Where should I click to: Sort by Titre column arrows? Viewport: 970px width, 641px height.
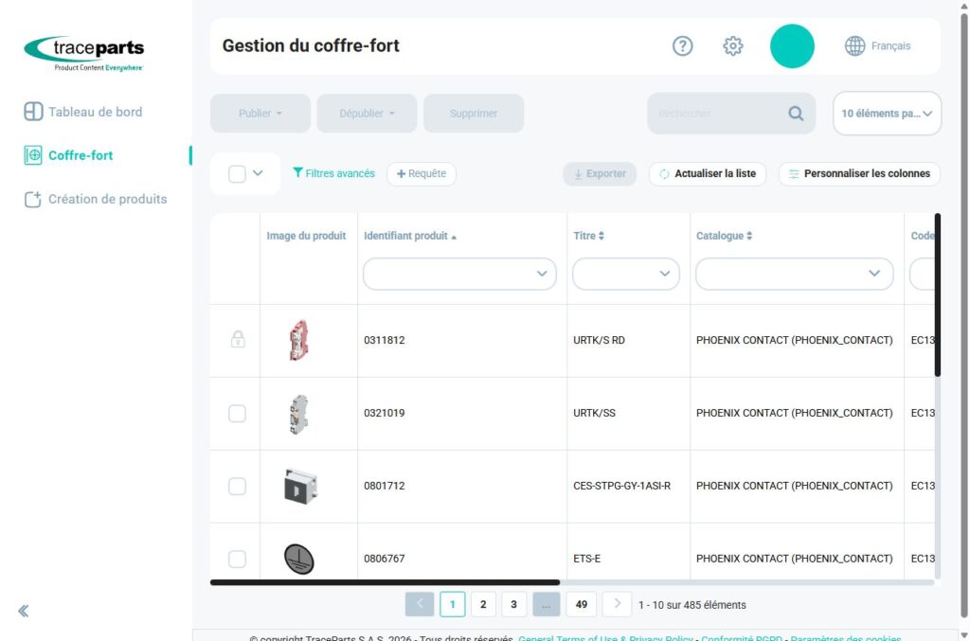coord(602,236)
